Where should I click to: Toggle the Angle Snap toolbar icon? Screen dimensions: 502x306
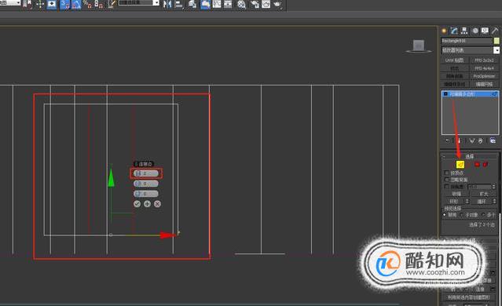pyautogui.click(x=76, y=5)
